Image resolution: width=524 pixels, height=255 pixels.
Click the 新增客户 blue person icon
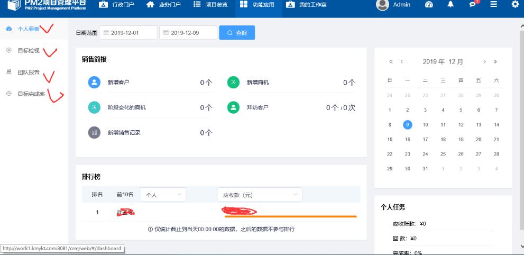[94, 83]
